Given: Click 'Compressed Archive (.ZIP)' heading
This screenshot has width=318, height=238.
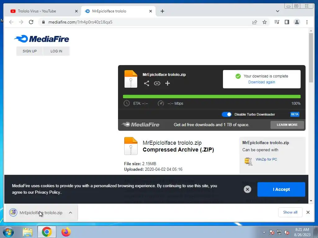Looking at the screenshot, I should (x=178, y=150).
